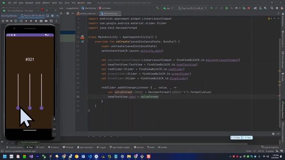The width and height of the screenshot is (285, 160).
Task: Open the Windows Start button
Action: [5, 156]
